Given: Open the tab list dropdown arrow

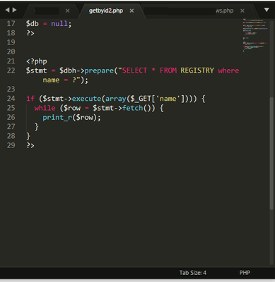Looking at the screenshot, I should pyautogui.click(x=267, y=10).
